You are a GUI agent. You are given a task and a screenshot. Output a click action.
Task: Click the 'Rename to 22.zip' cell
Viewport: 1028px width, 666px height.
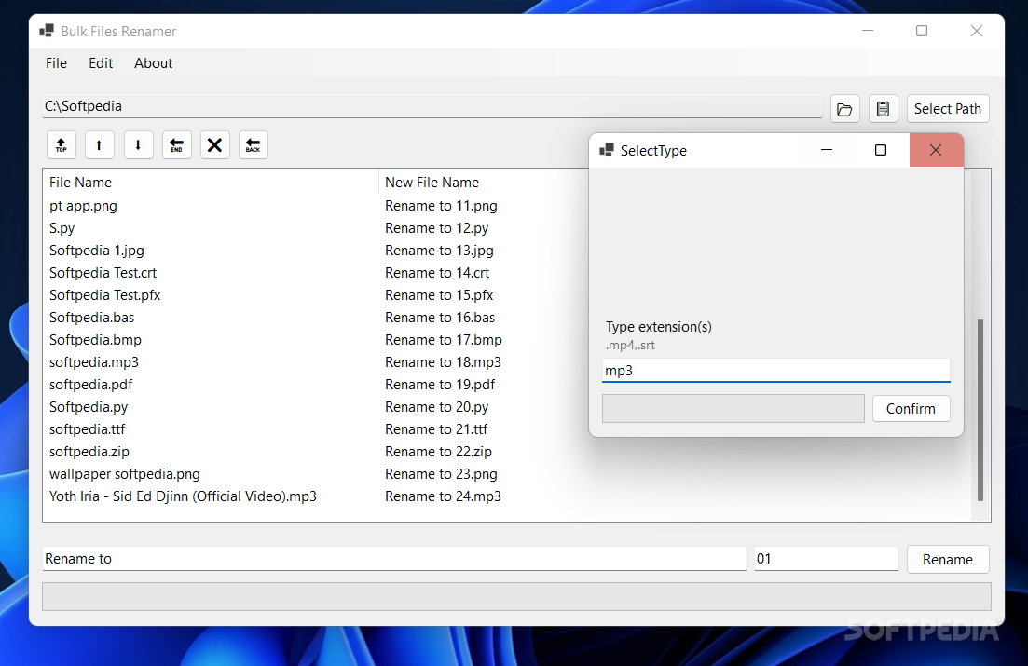[x=438, y=452]
